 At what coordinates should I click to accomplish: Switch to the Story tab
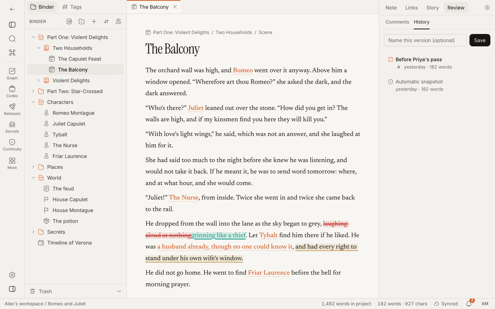point(433,8)
